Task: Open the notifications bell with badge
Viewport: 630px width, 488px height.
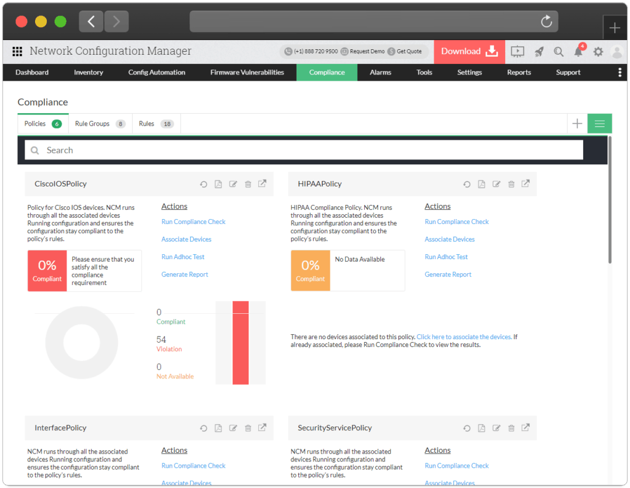Action: [x=579, y=50]
